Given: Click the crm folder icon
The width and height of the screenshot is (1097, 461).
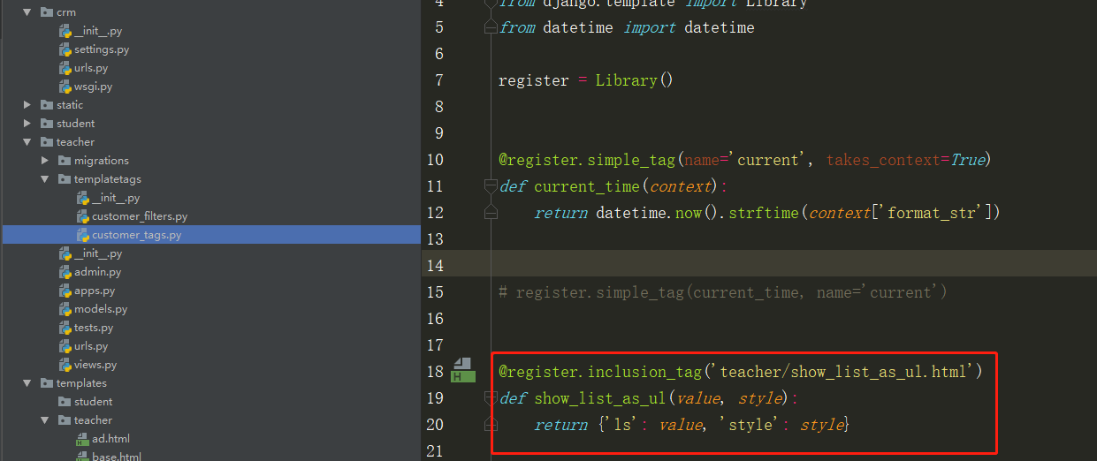Looking at the screenshot, I should [x=47, y=12].
